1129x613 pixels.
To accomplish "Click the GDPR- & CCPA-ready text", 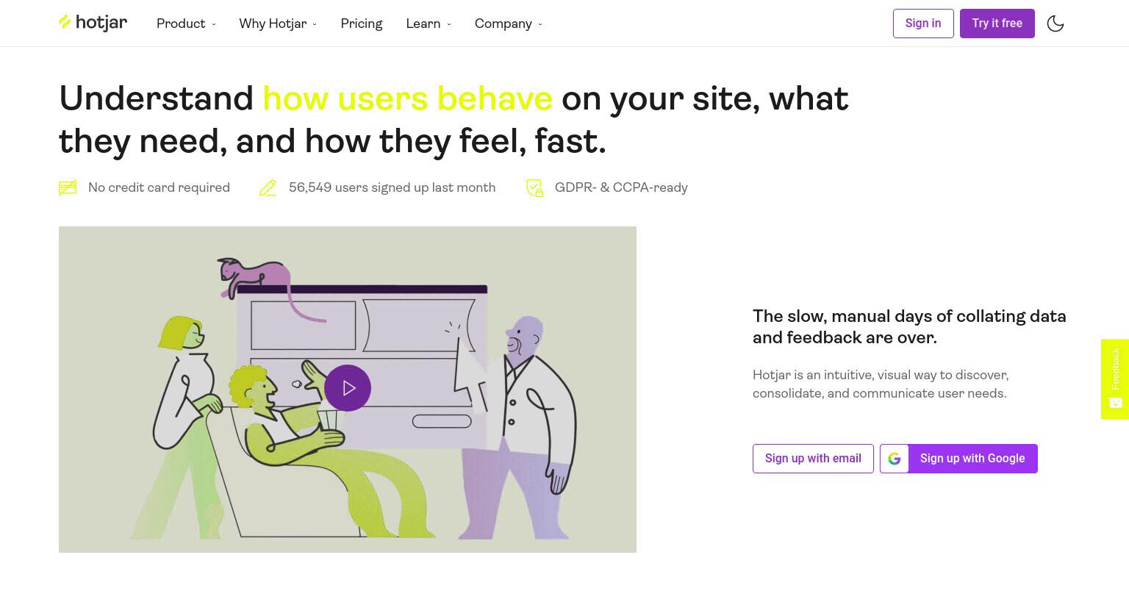I will 621,187.
